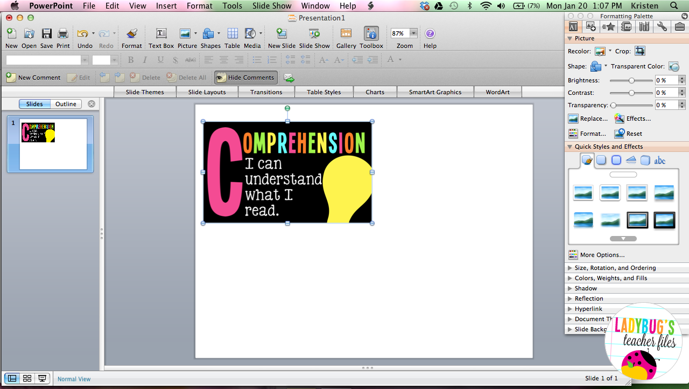Click the Open file icon
This screenshot has width=689, height=389.
[29, 34]
